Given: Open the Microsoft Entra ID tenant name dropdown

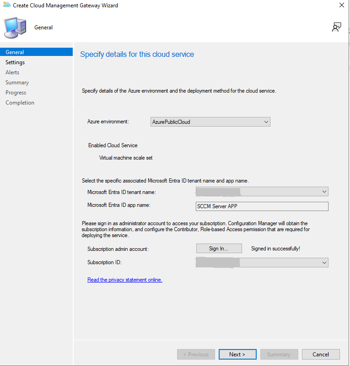Looking at the screenshot, I should tap(262, 192).
